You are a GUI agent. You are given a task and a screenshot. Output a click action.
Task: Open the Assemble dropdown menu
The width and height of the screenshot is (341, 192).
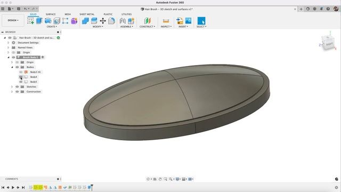[127, 27]
